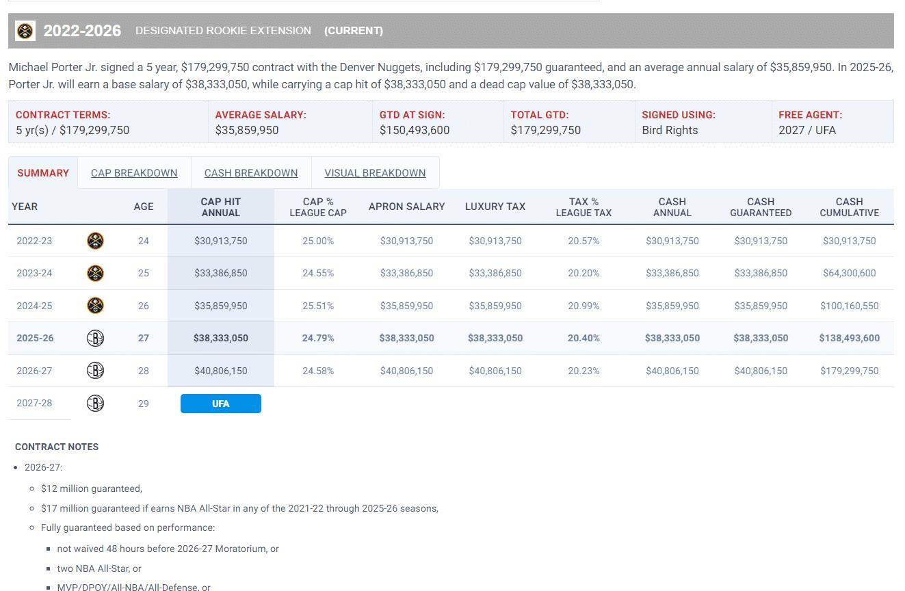
Task: Click the Nuggets logo in the 2022-23 row
Action: point(95,241)
